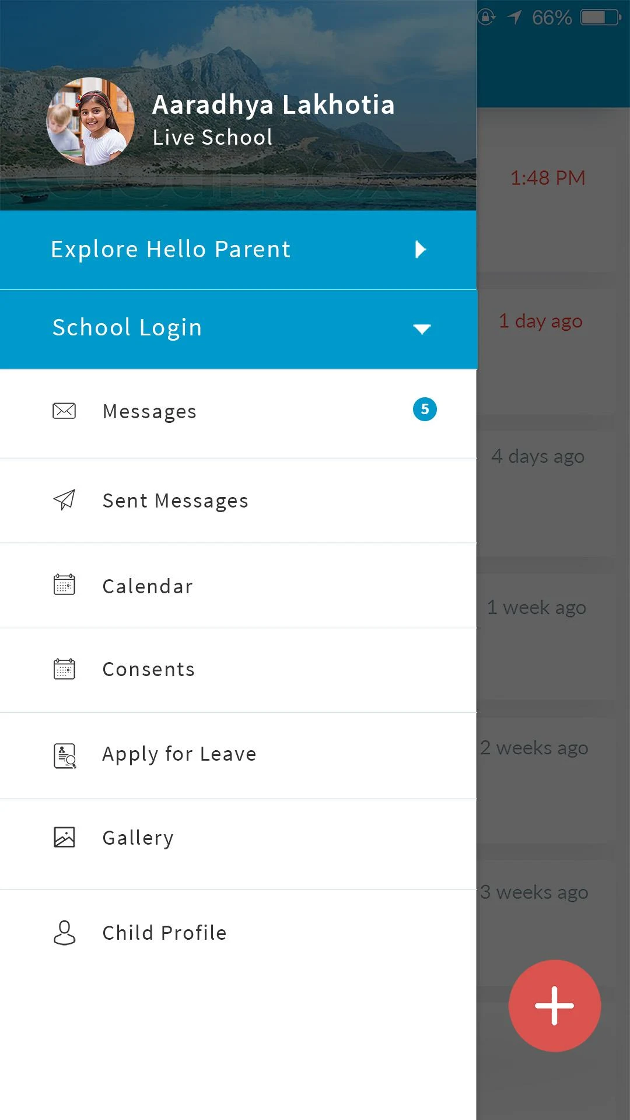
Task: Click the Gallery picture icon
Action: [x=64, y=837]
